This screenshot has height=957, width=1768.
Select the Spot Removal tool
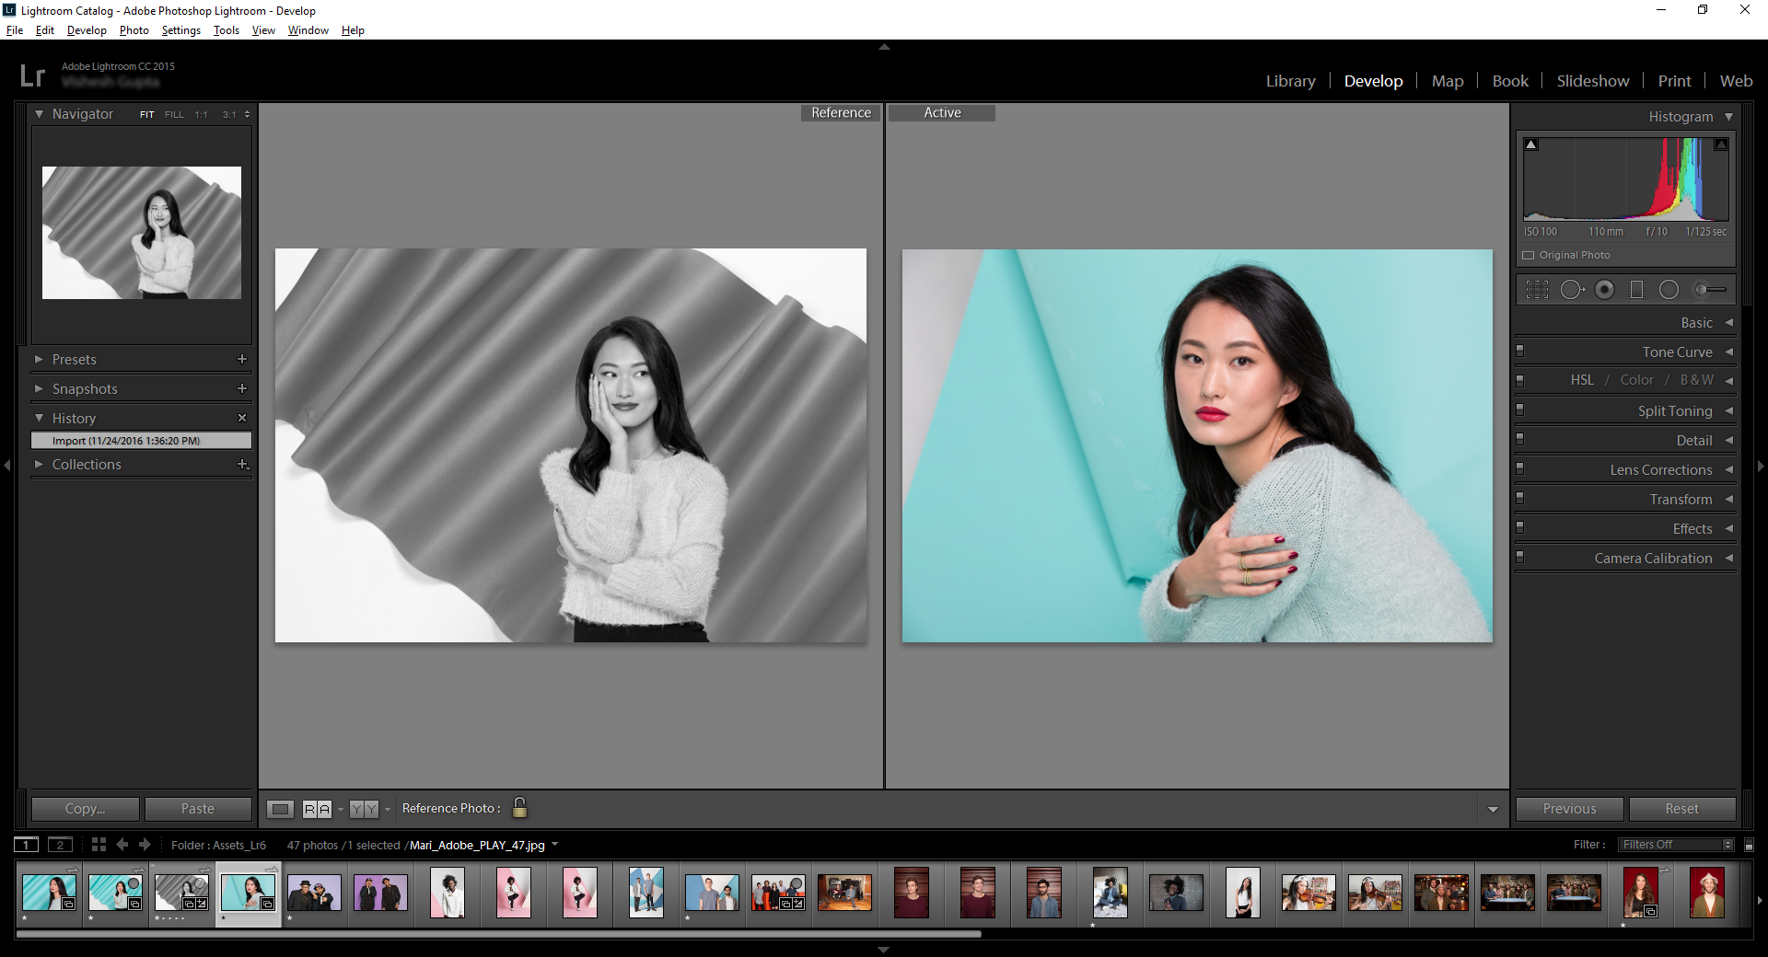pyautogui.click(x=1572, y=289)
